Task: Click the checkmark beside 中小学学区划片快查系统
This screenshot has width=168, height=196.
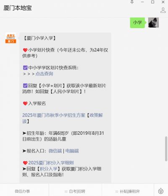Action: pyautogui.click(x=25, y=68)
